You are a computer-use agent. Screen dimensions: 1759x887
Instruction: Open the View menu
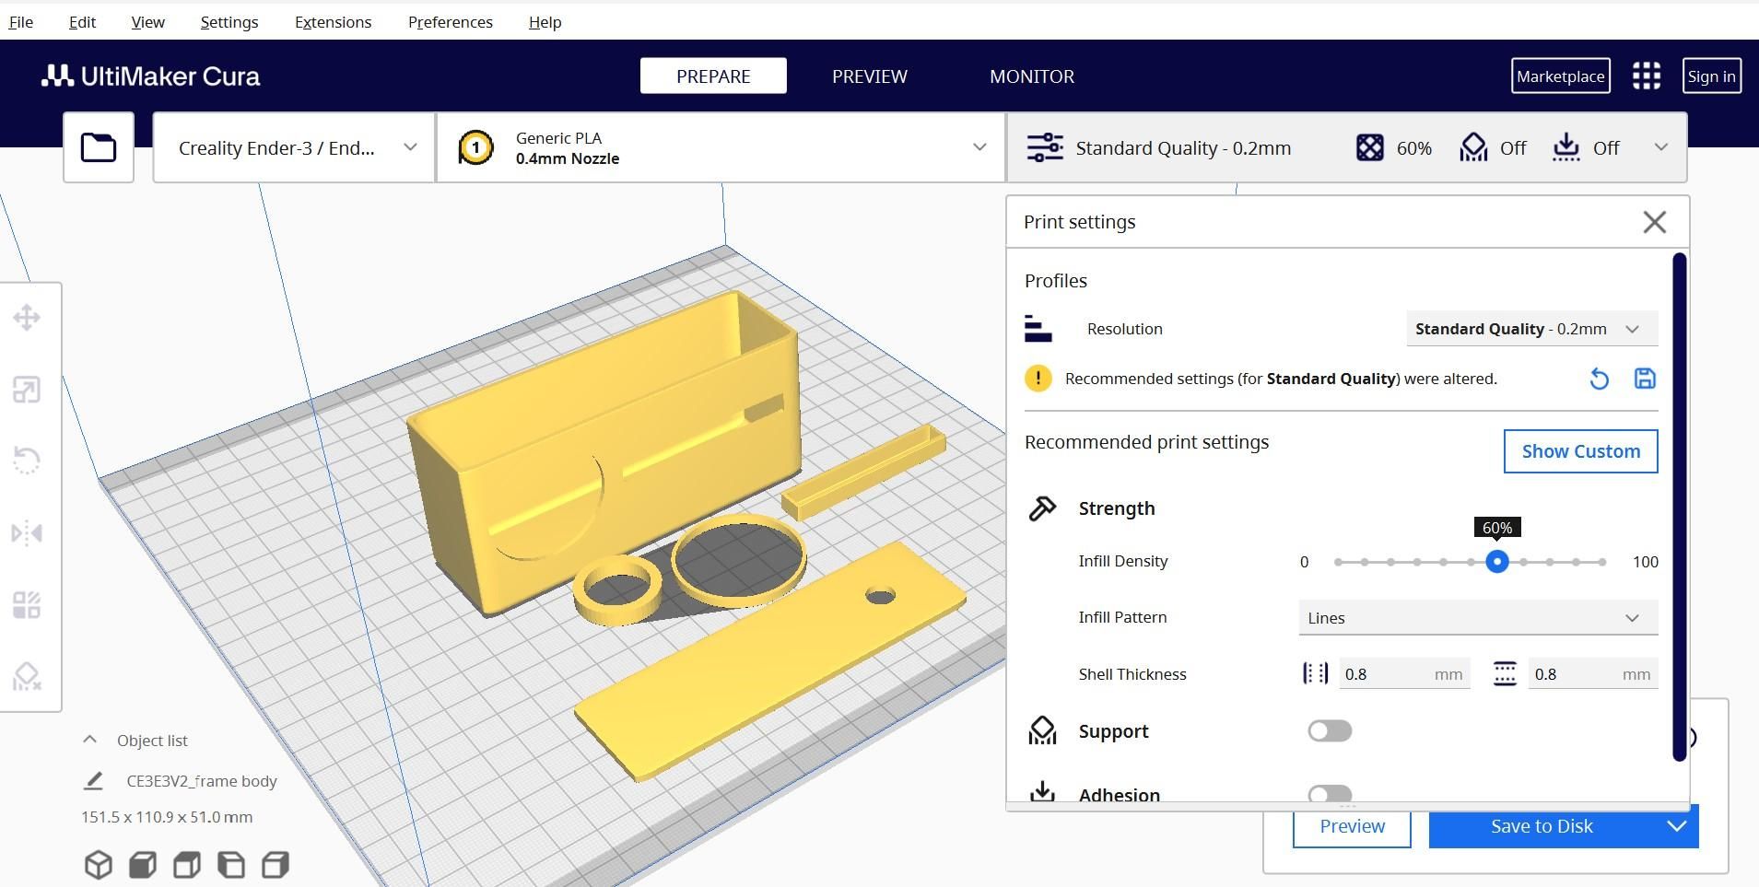tap(147, 22)
